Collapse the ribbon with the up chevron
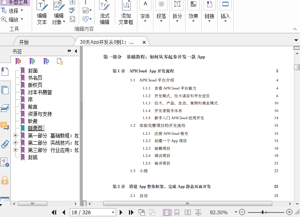Viewport: 300px width, 217px height. pyautogui.click(x=295, y=29)
